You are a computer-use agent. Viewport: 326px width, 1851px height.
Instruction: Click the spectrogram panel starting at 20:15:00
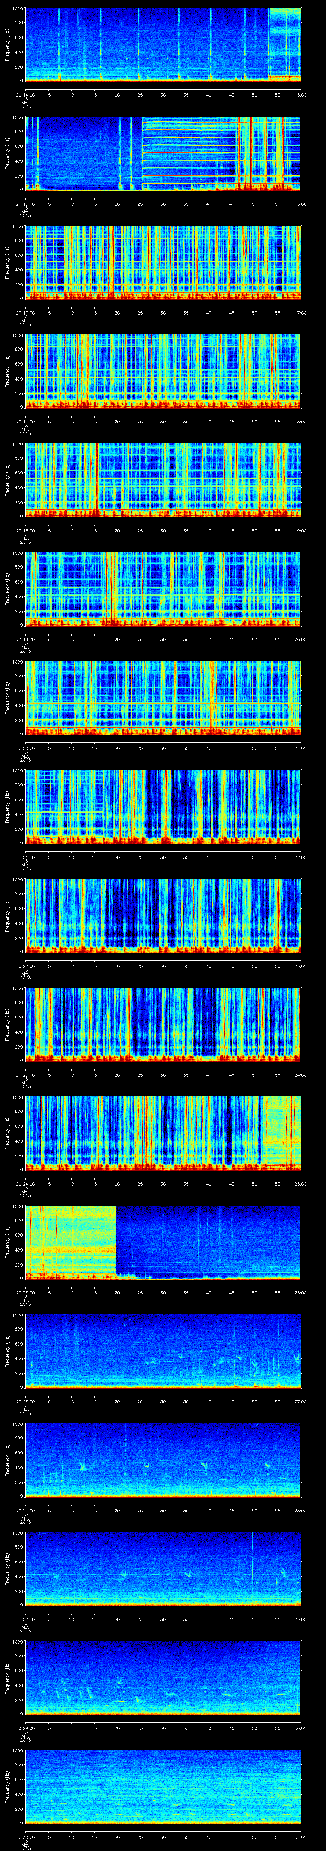point(163,154)
